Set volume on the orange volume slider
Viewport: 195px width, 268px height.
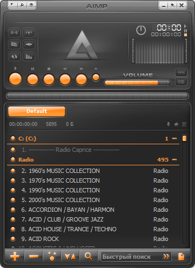pyautogui.click(x=137, y=83)
